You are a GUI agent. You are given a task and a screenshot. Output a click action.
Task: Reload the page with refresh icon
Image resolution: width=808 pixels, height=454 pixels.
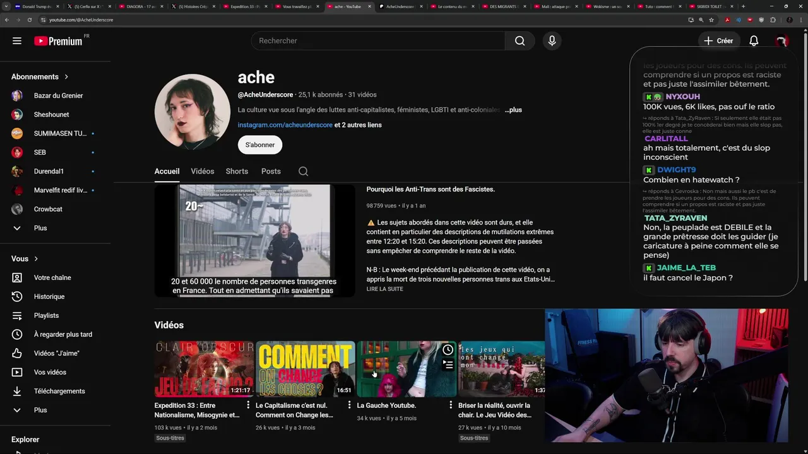(x=30, y=20)
